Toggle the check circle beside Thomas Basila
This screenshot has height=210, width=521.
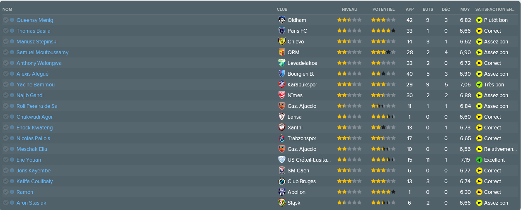pyautogui.click(x=5, y=31)
